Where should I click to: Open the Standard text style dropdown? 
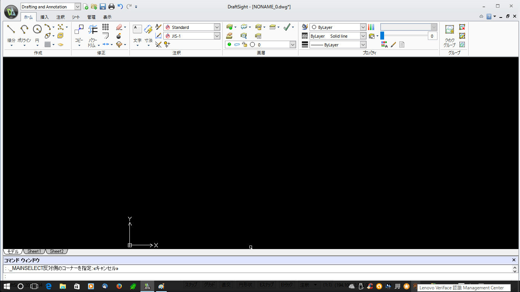tap(217, 27)
